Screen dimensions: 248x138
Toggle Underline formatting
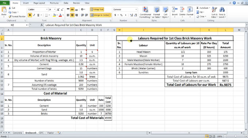point(38,15)
